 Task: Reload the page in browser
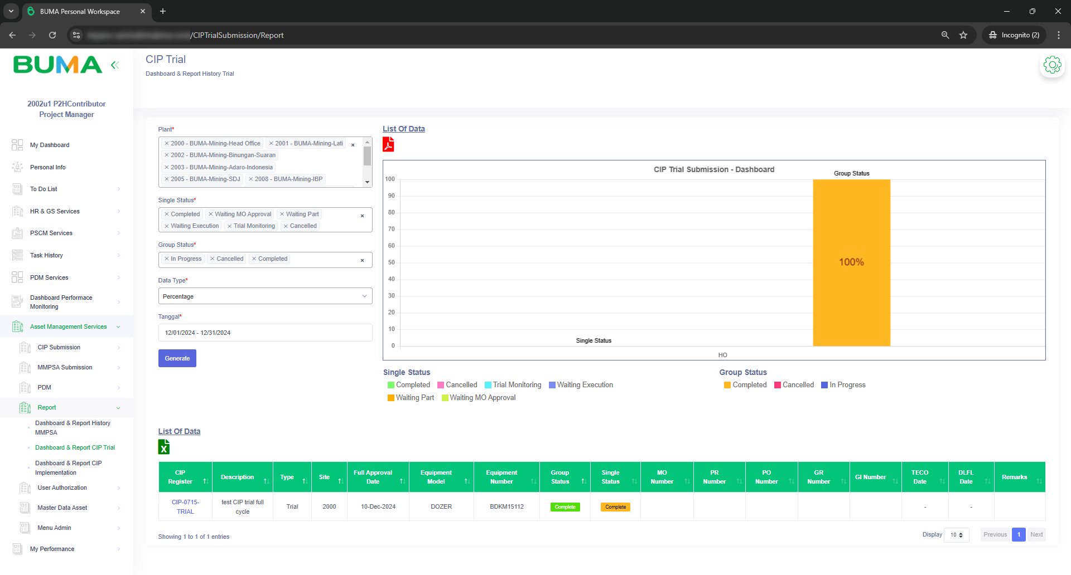pos(52,35)
